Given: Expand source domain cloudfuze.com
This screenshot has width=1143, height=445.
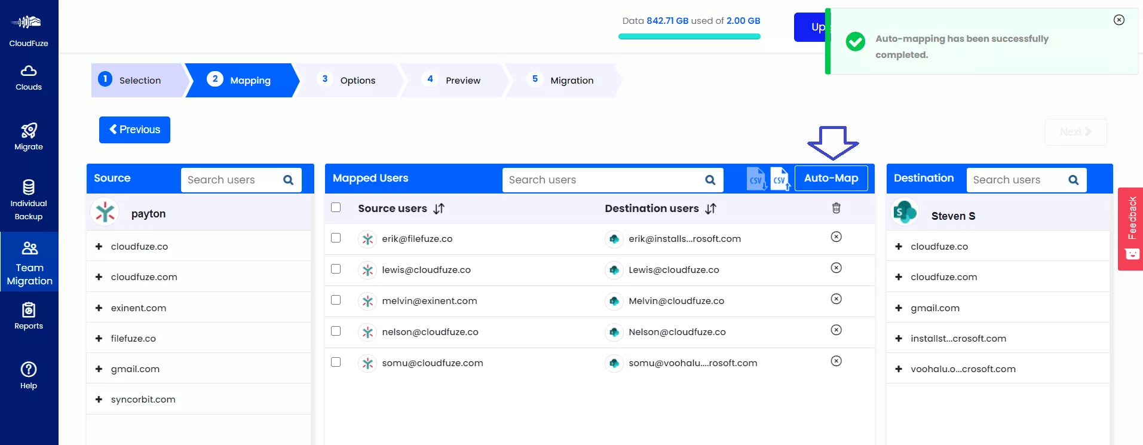Looking at the screenshot, I should [x=99, y=277].
